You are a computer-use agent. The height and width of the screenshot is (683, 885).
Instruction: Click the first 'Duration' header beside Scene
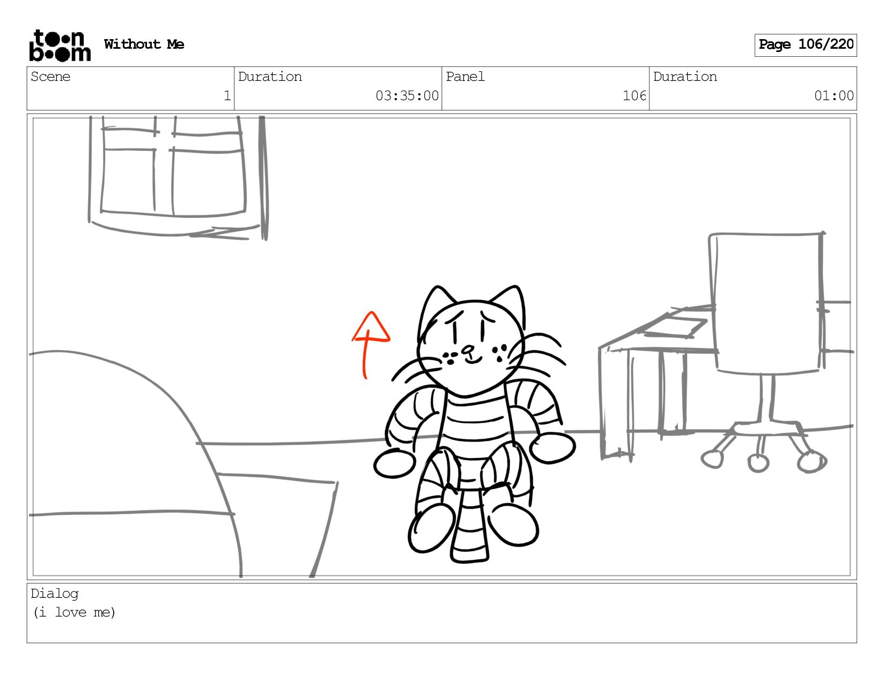coord(270,77)
